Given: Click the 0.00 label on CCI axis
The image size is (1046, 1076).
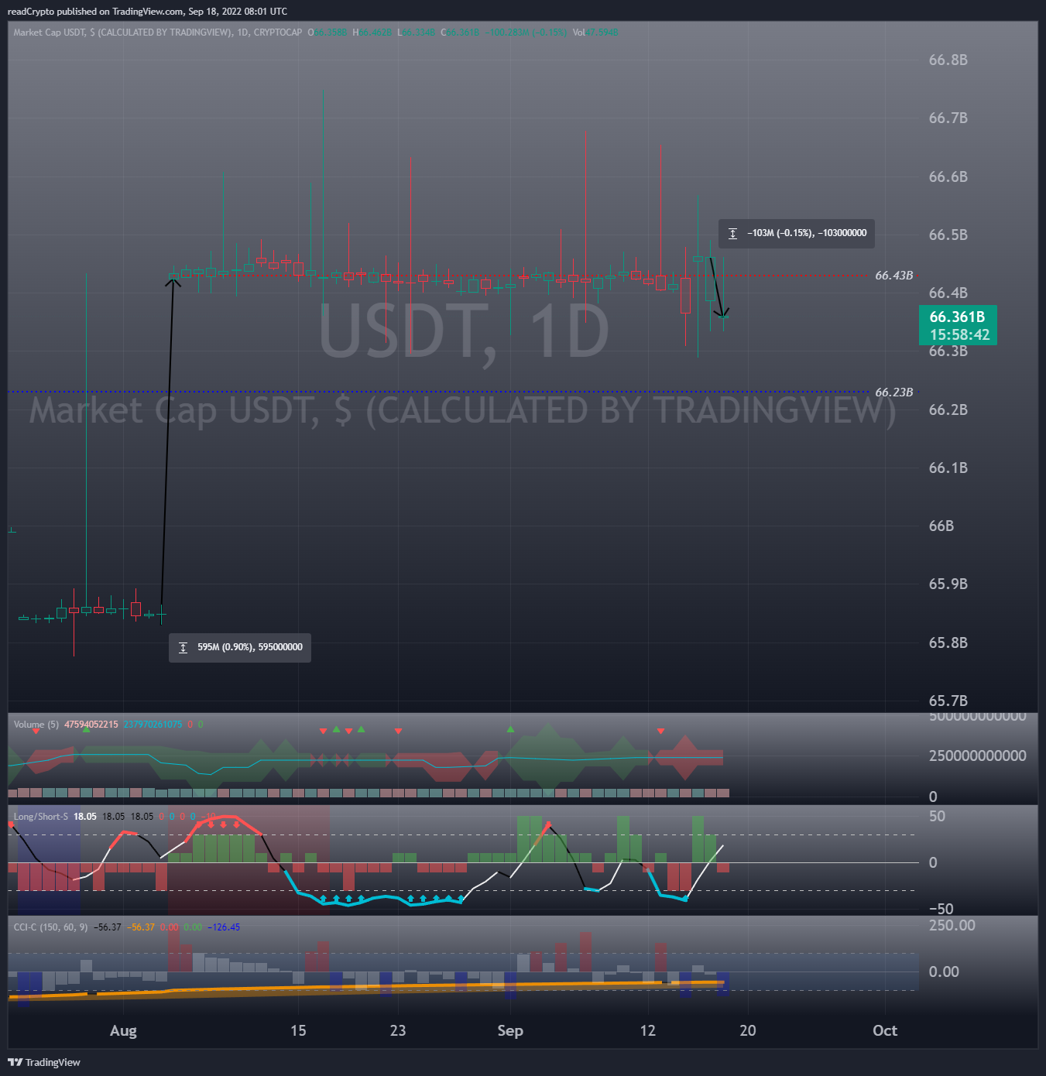Looking at the screenshot, I should tap(944, 971).
